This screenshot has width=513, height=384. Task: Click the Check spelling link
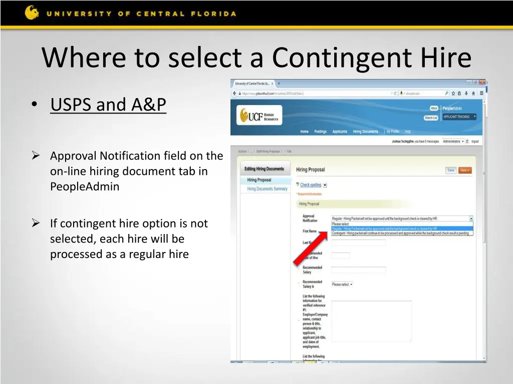tap(311, 185)
